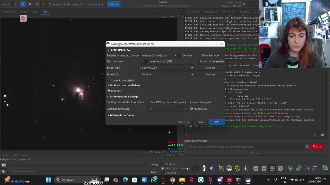This screenshot has height=185, width=330.
Task: Open File Explorer from the taskbar
Action: pyautogui.click(x=182, y=180)
